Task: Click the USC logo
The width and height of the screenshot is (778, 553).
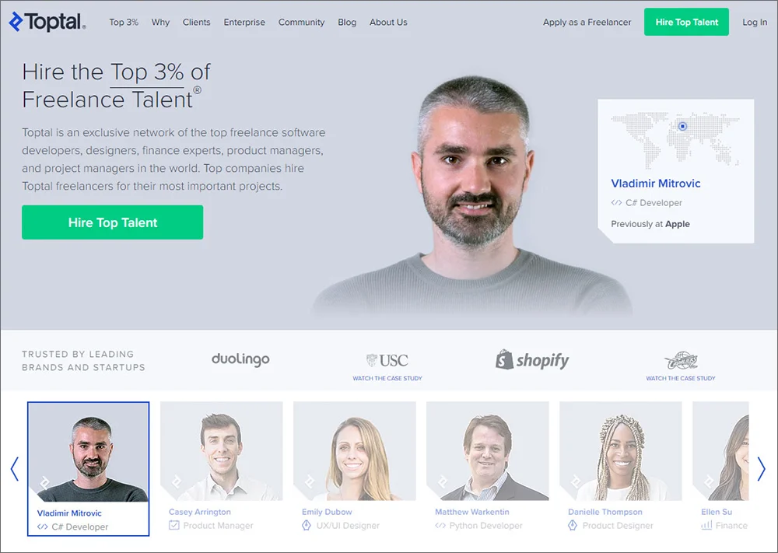Action: 387,360
